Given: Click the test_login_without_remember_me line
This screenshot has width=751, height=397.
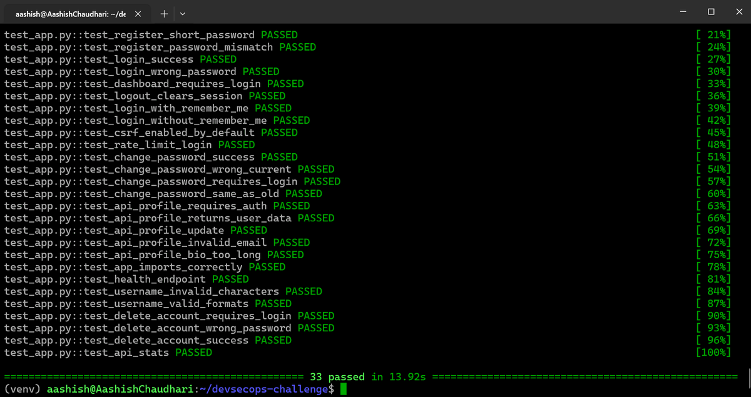Looking at the screenshot, I should [157, 120].
